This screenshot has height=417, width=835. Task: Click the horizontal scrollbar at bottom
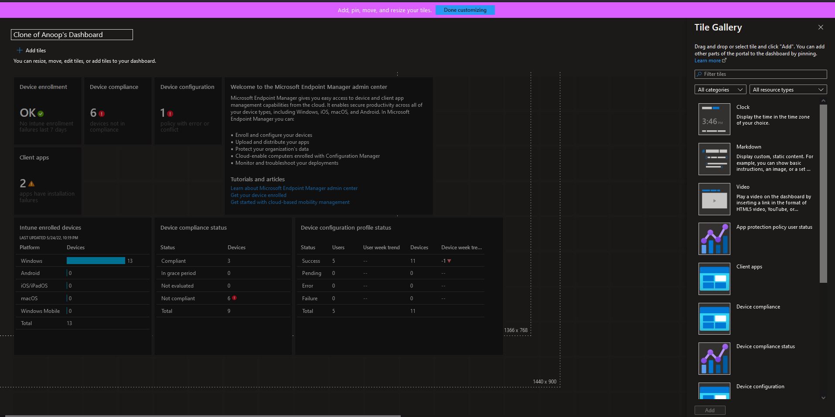[x=203, y=416]
